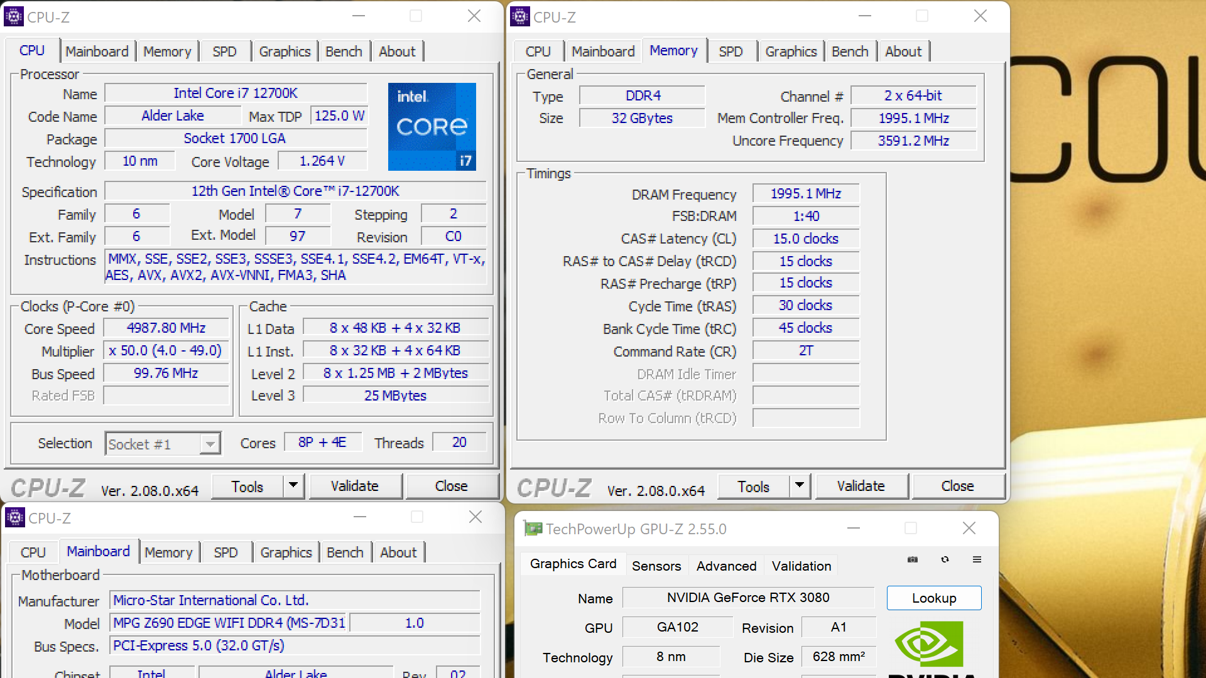Select About tab in the Memory window

pos(903,51)
